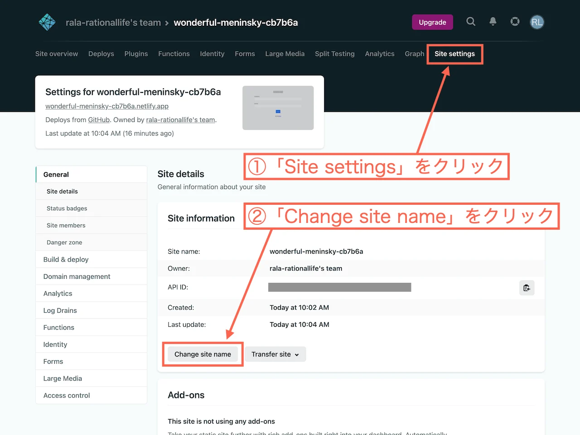The width and height of the screenshot is (580, 435).
Task: Click the Owner value rala-rationallife's team
Action: tap(306, 268)
